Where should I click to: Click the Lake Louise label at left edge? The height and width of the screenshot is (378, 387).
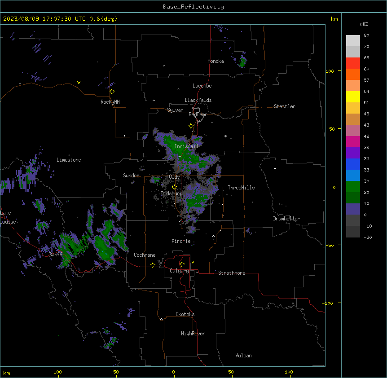tap(8, 217)
